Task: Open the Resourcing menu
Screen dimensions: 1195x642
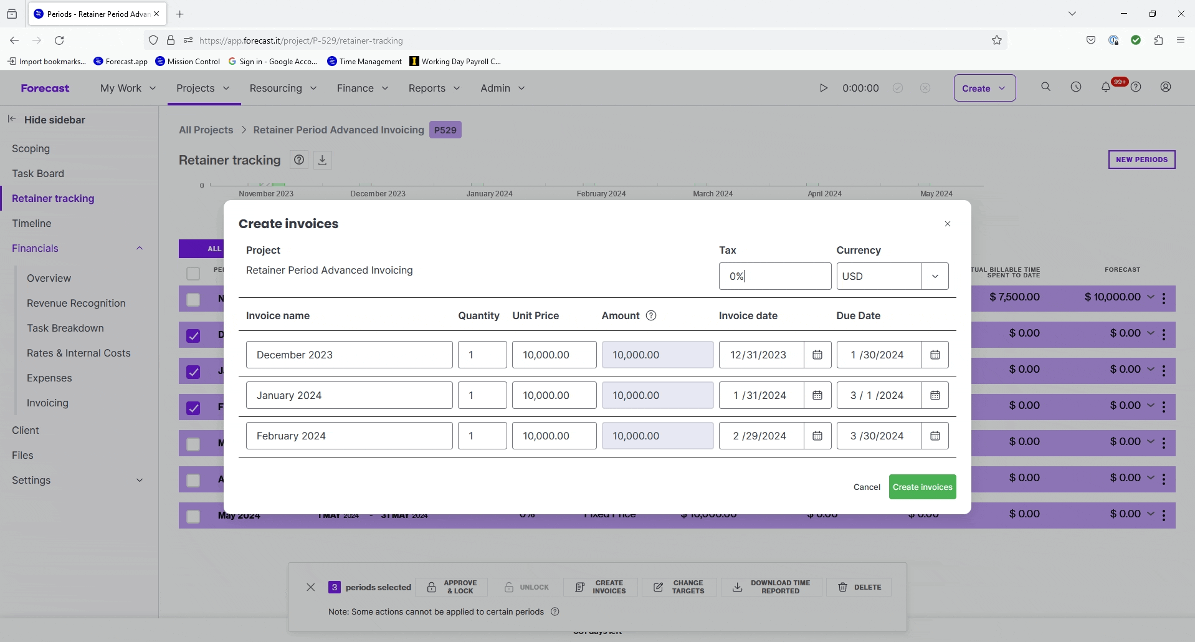Action: tap(283, 88)
